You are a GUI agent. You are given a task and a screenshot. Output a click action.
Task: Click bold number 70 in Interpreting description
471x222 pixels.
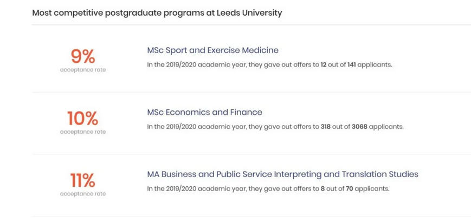click(x=349, y=188)
